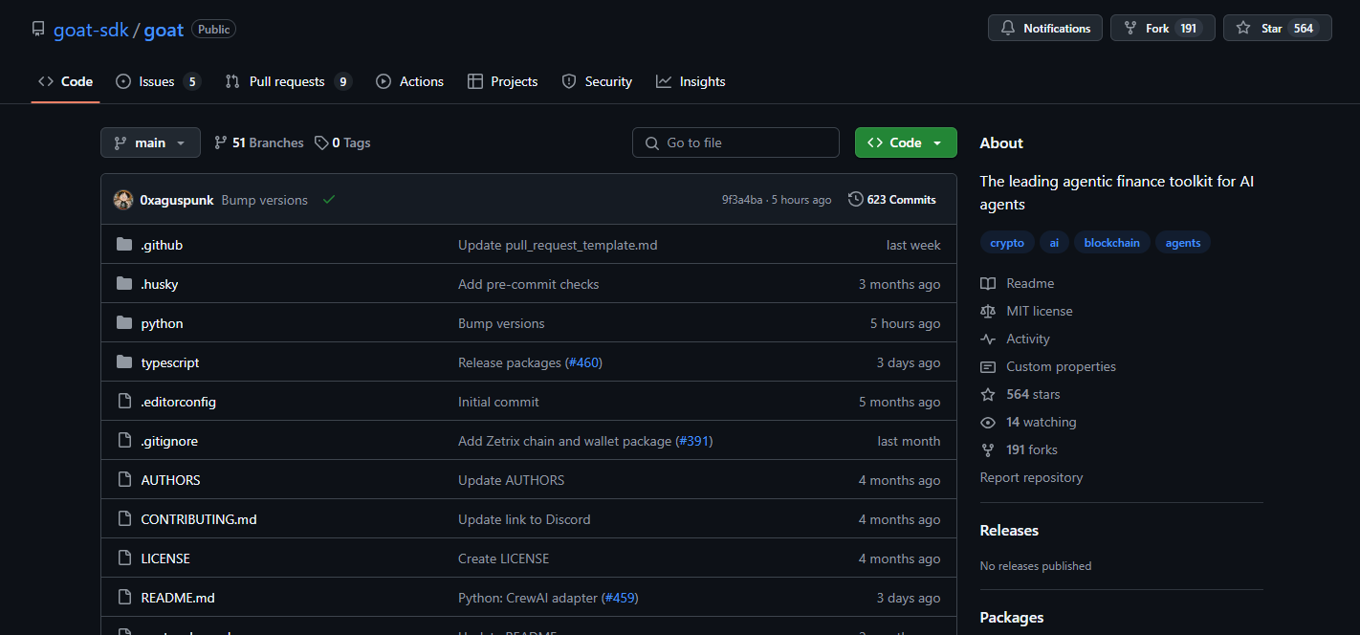Click the branch icon beside 51 Branches
The image size is (1360, 635).
221,142
